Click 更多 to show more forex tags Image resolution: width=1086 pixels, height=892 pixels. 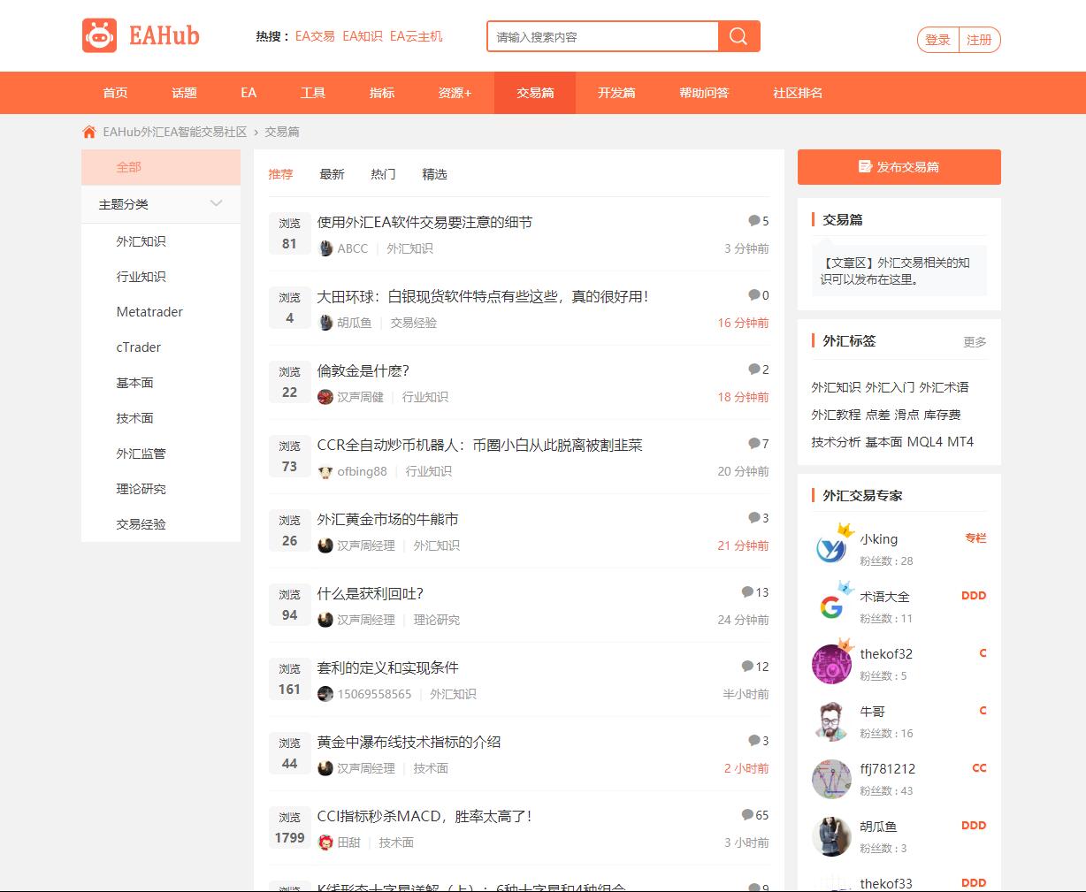975,342
